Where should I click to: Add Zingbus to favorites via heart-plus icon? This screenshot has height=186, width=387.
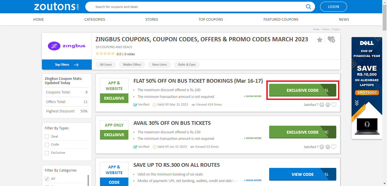pyautogui.click(x=331, y=40)
